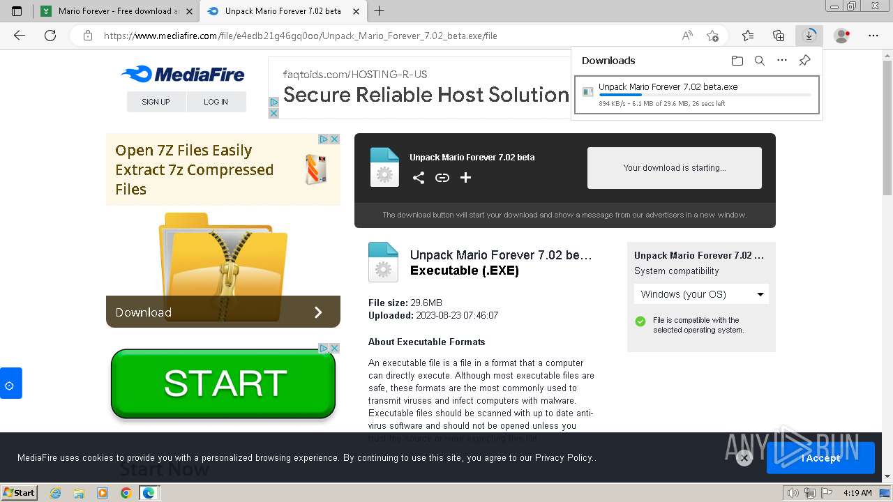Open the Windows (your OS) dropdown
893x502 pixels.
tap(701, 294)
